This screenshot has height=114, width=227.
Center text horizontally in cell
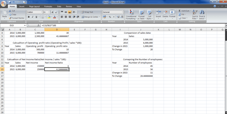coord(66,17)
